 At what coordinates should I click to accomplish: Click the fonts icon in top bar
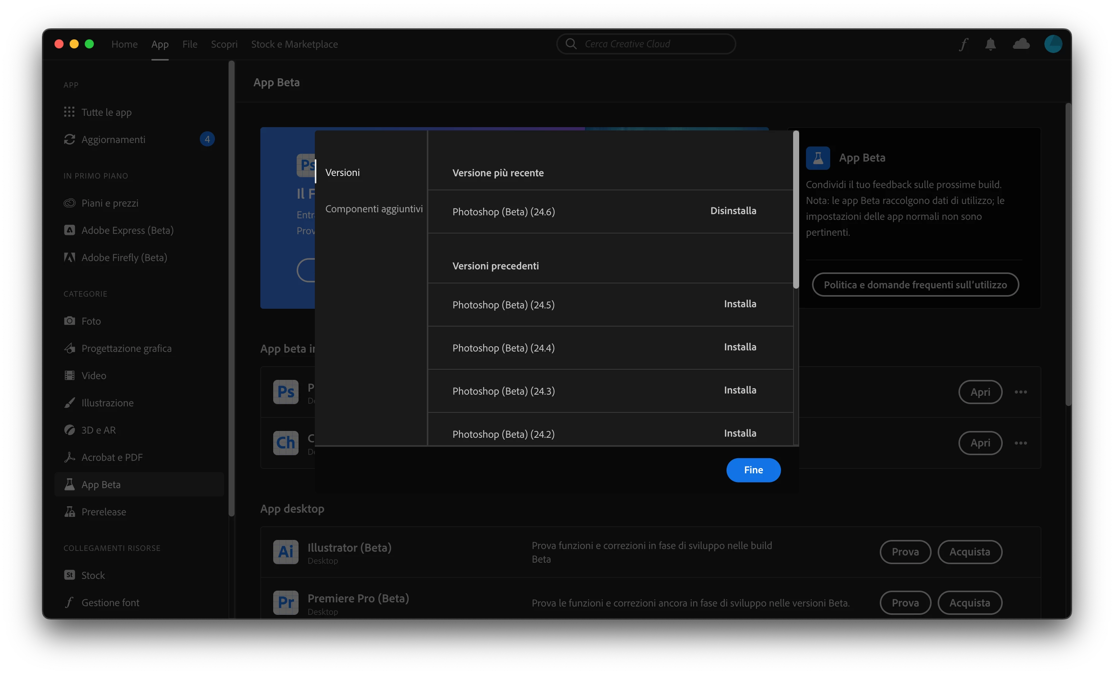963,44
